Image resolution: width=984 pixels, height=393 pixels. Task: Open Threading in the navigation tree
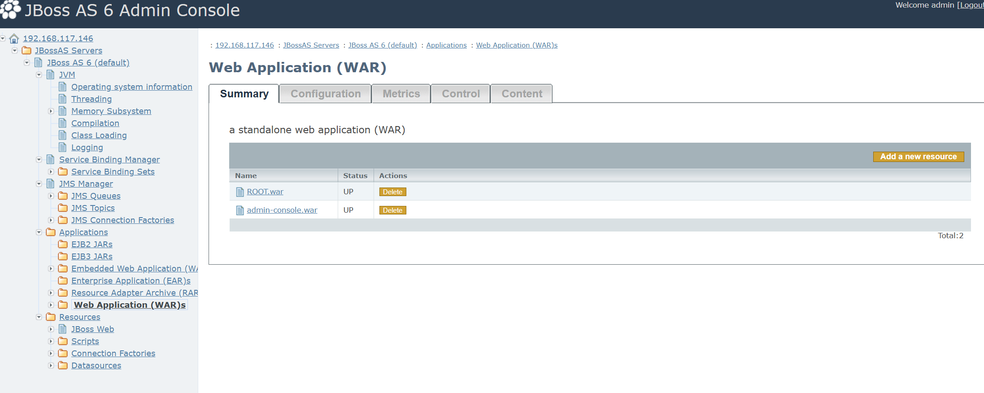click(x=91, y=99)
